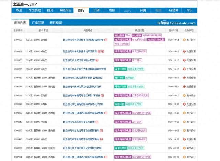Click 车灯进水 tag in the 10-13 row
220x161 pixels.
(137, 60)
